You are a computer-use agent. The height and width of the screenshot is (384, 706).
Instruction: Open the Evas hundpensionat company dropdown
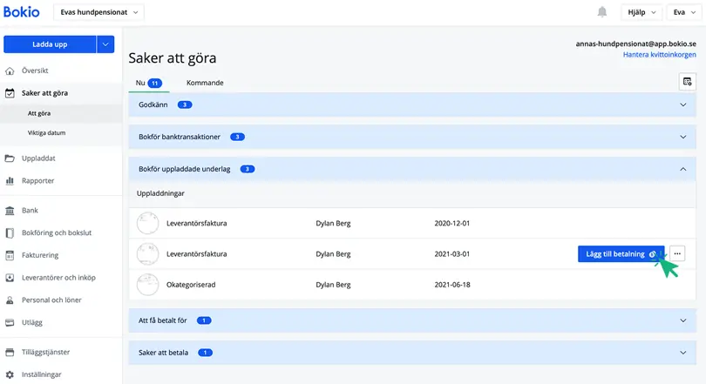[98, 12]
